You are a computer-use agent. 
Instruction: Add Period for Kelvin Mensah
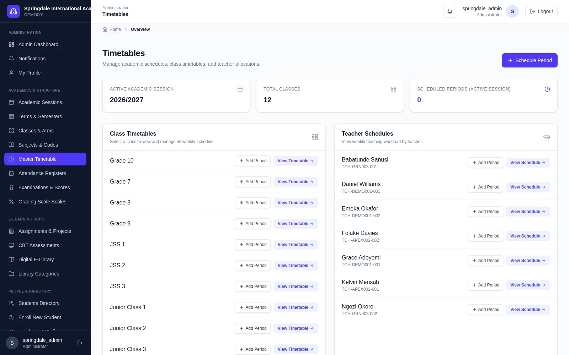[x=485, y=285]
